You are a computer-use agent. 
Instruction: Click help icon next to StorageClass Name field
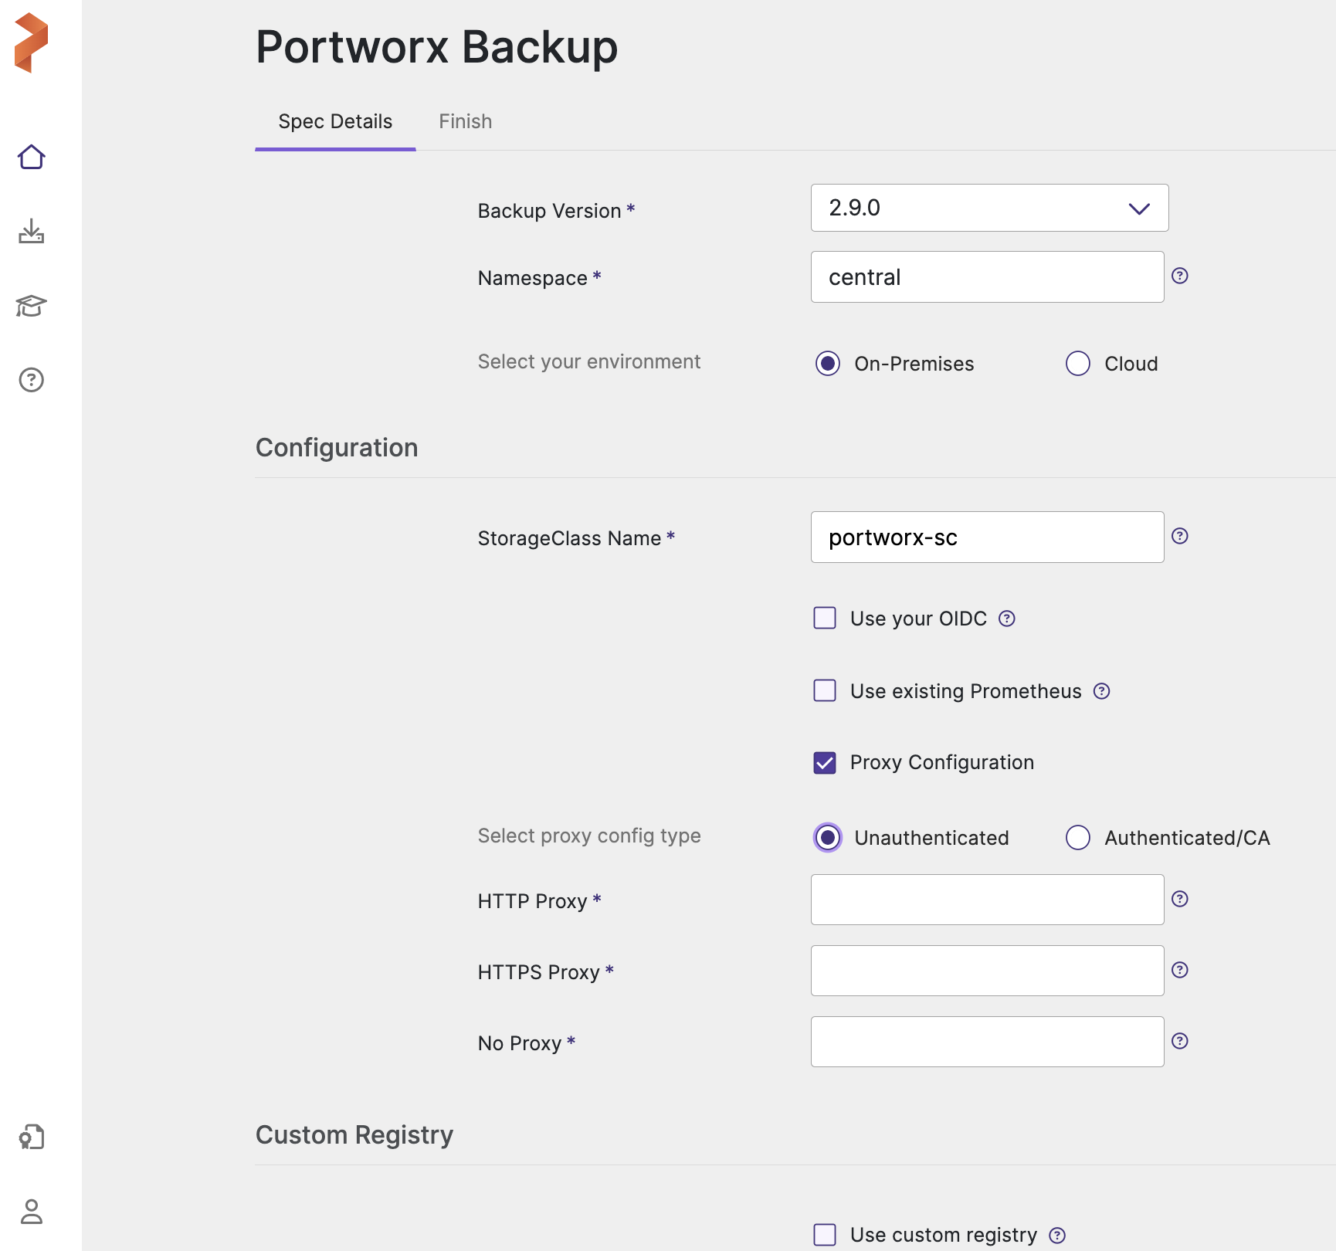(x=1179, y=536)
